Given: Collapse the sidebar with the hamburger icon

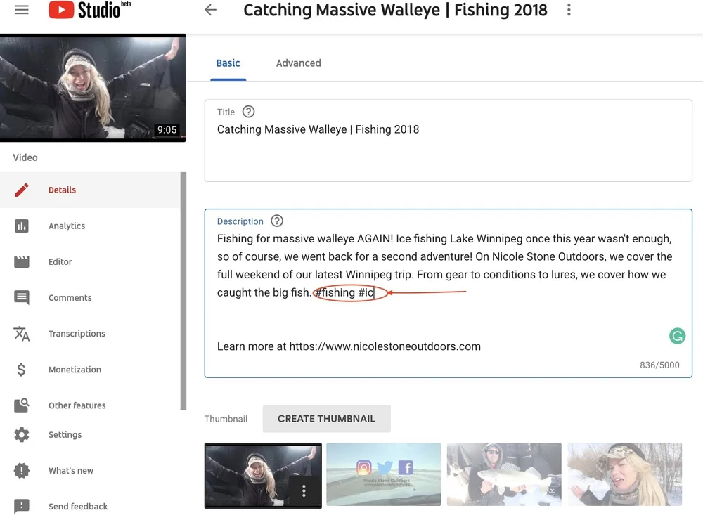Looking at the screenshot, I should click(x=20, y=10).
